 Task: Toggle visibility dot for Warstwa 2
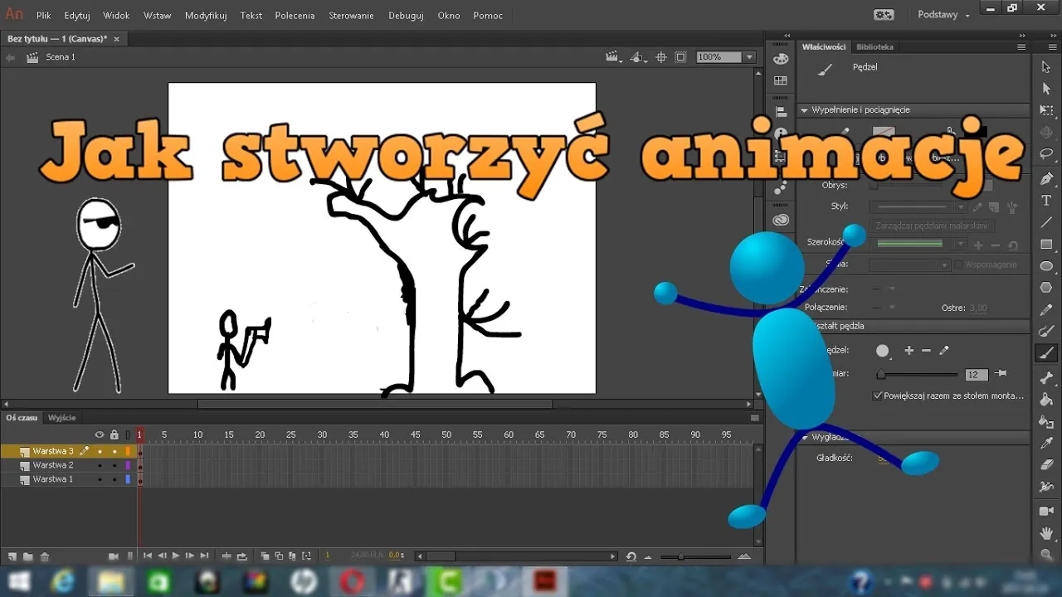pos(100,465)
